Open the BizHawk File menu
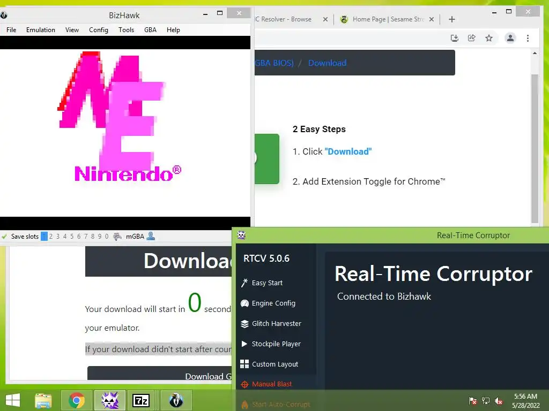Image resolution: width=549 pixels, height=411 pixels. coord(11,30)
